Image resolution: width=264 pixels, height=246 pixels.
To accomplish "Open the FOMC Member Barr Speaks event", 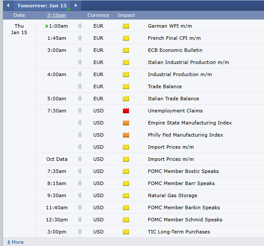I will (x=181, y=183).
